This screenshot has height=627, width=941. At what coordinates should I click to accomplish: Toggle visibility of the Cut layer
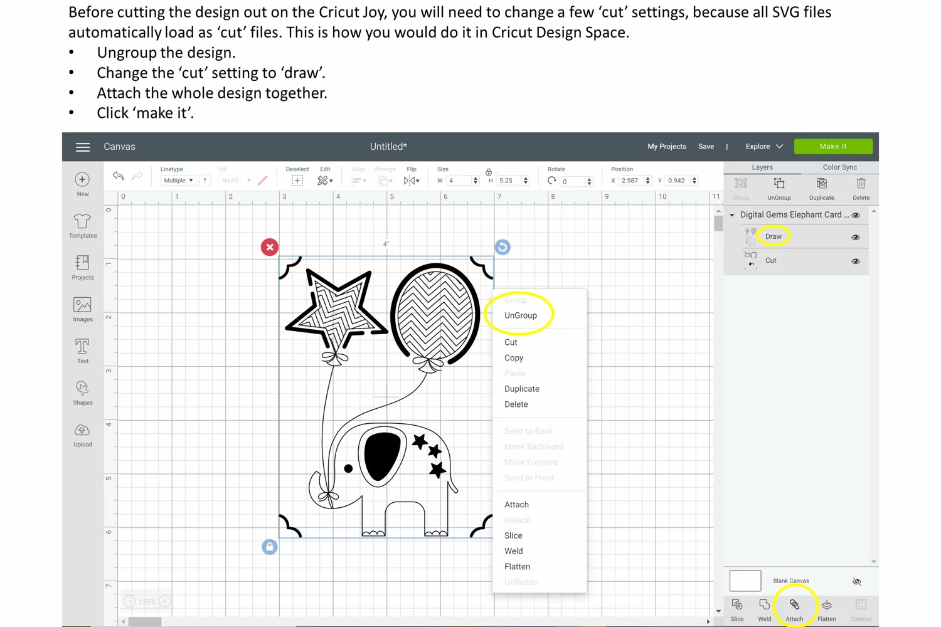coord(856,261)
